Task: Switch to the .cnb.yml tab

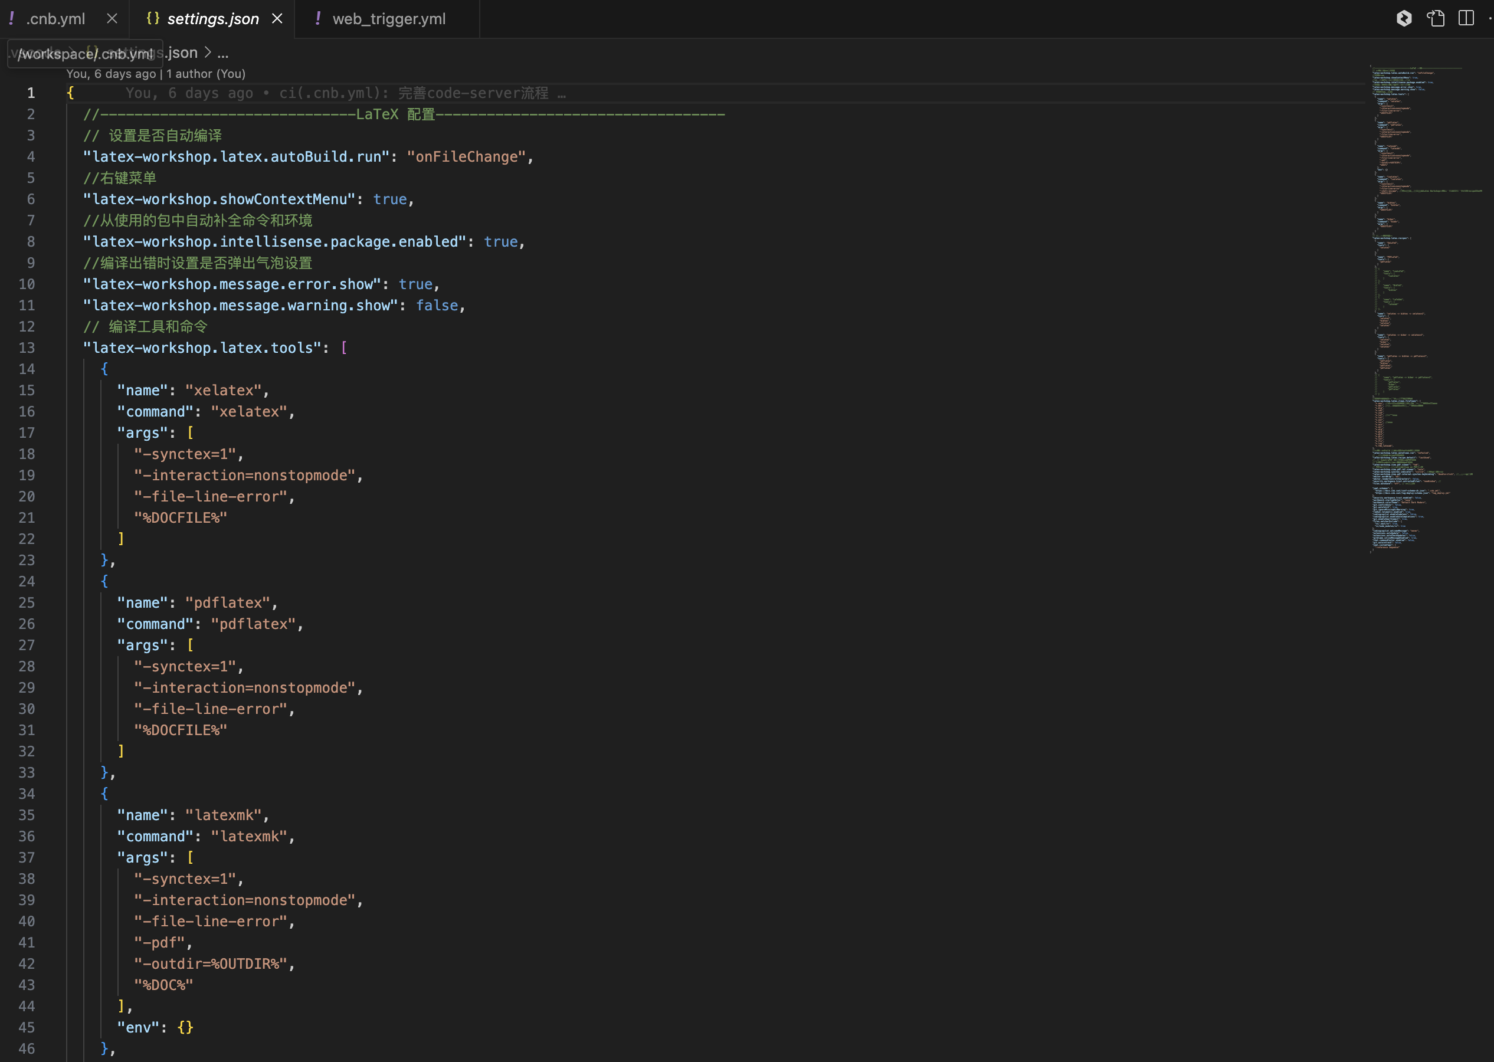Action: click(55, 19)
